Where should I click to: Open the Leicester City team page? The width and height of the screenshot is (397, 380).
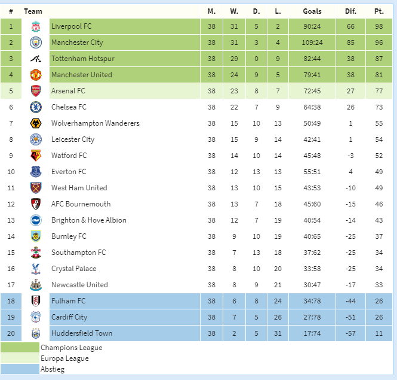pyautogui.click(x=73, y=139)
